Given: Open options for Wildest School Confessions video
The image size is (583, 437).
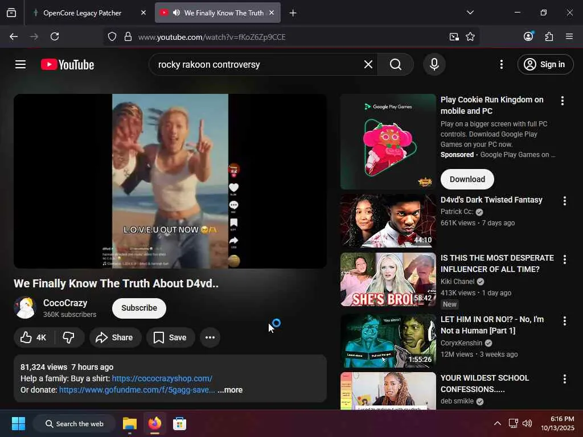Looking at the screenshot, I should pos(564,379).
